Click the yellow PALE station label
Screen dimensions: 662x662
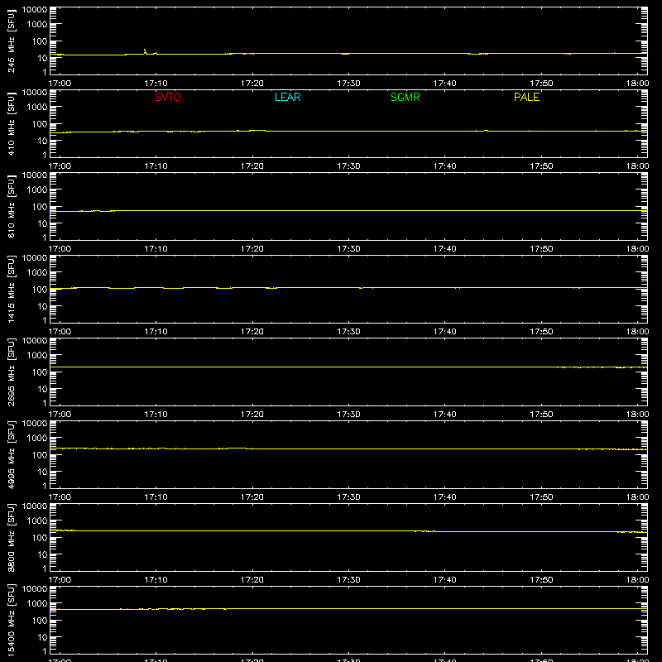[526, 97]
